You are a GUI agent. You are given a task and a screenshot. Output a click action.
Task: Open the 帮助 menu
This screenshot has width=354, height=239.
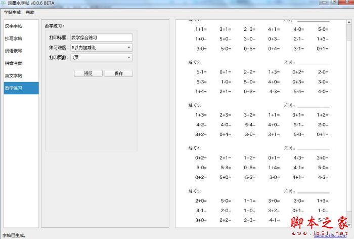click(x=30, y=12)
